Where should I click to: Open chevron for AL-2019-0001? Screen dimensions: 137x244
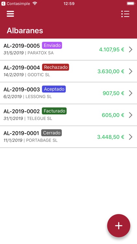131,137
